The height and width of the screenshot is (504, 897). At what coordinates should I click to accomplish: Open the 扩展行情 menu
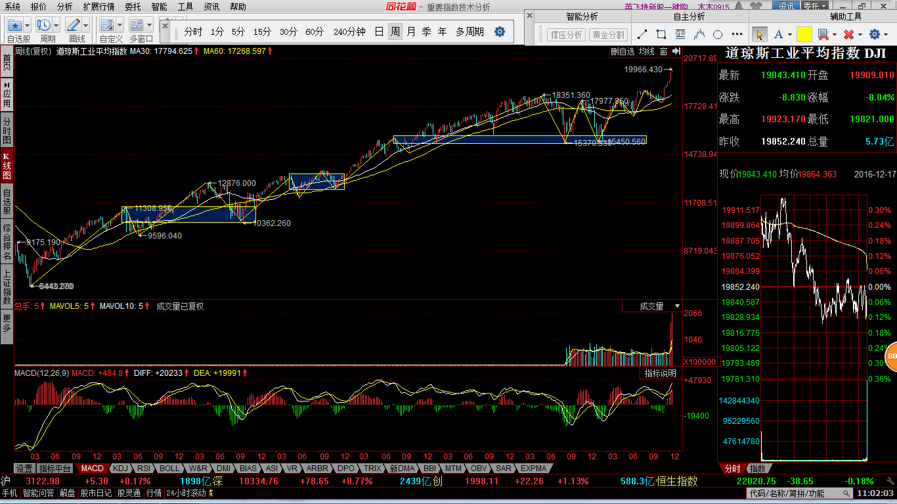[x=98, y=7]
